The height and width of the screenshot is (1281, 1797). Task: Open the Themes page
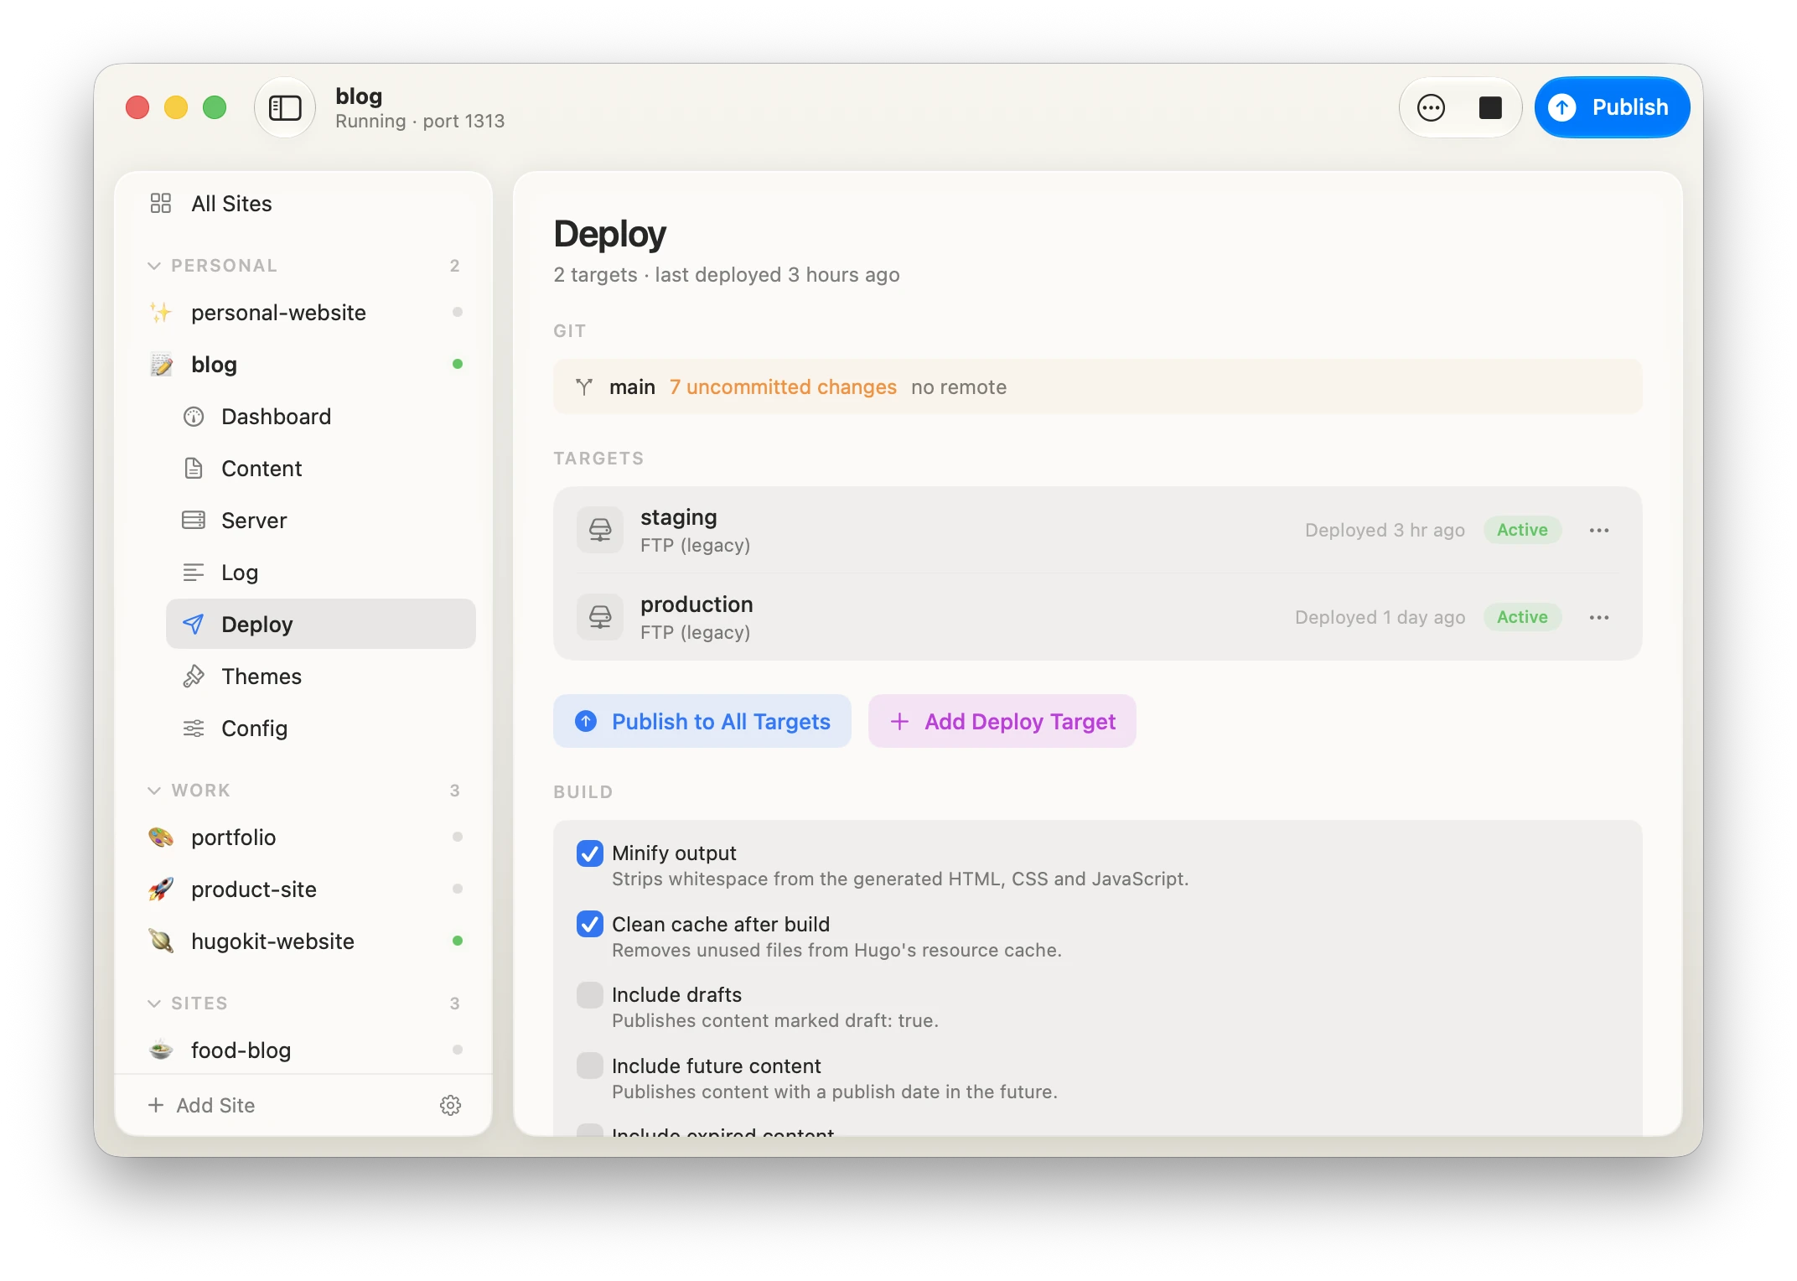pos(320,677)
